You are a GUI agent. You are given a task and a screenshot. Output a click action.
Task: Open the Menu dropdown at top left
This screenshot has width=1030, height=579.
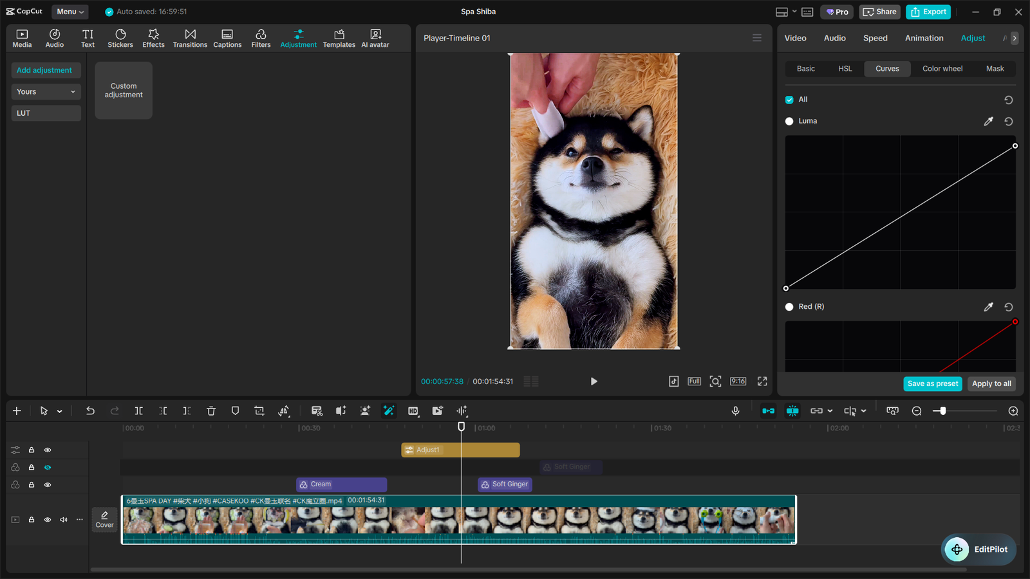[70, 11]
